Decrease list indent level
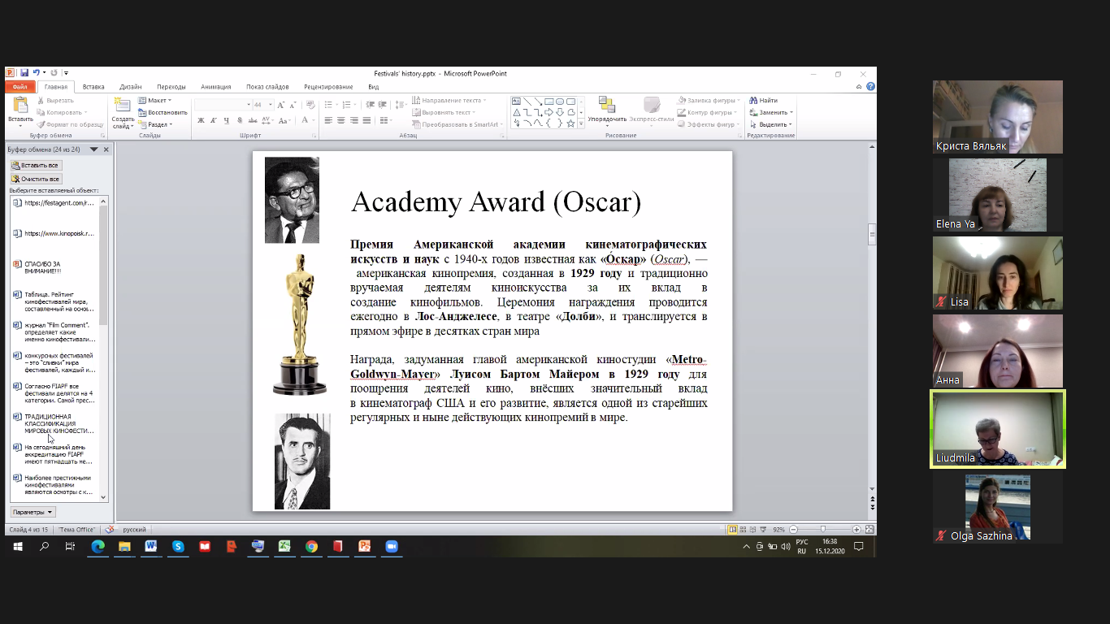This screenshot has height=624, width=1110. pyautogui.click(x=371, y=105)
